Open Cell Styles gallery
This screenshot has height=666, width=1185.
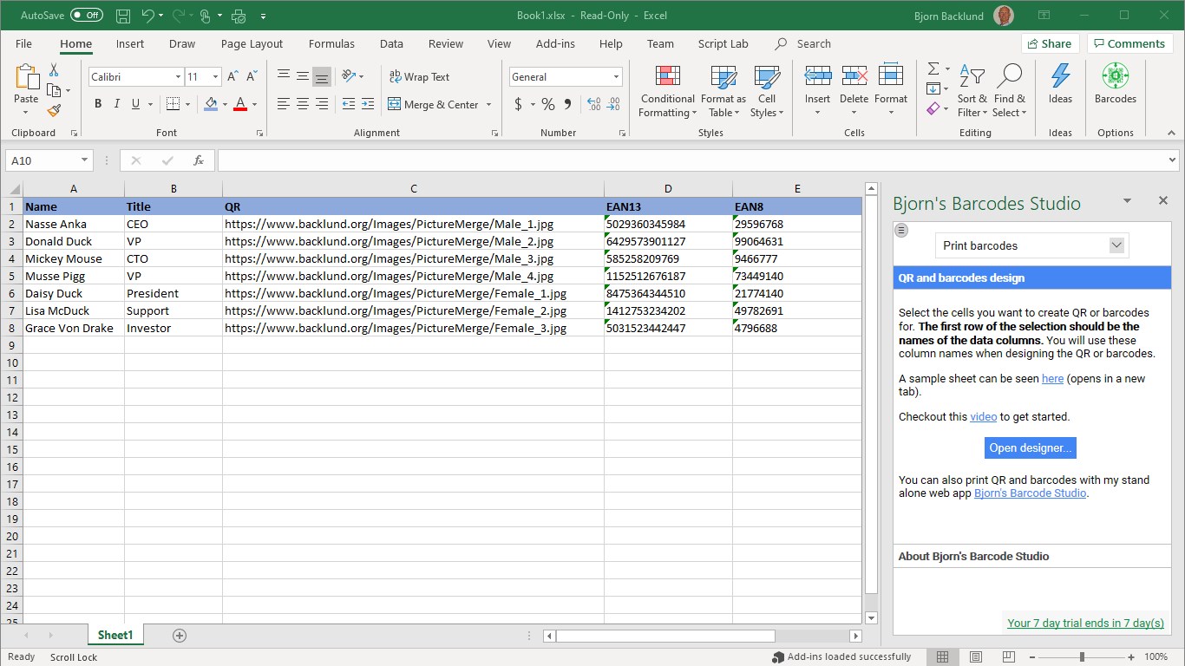766,91
